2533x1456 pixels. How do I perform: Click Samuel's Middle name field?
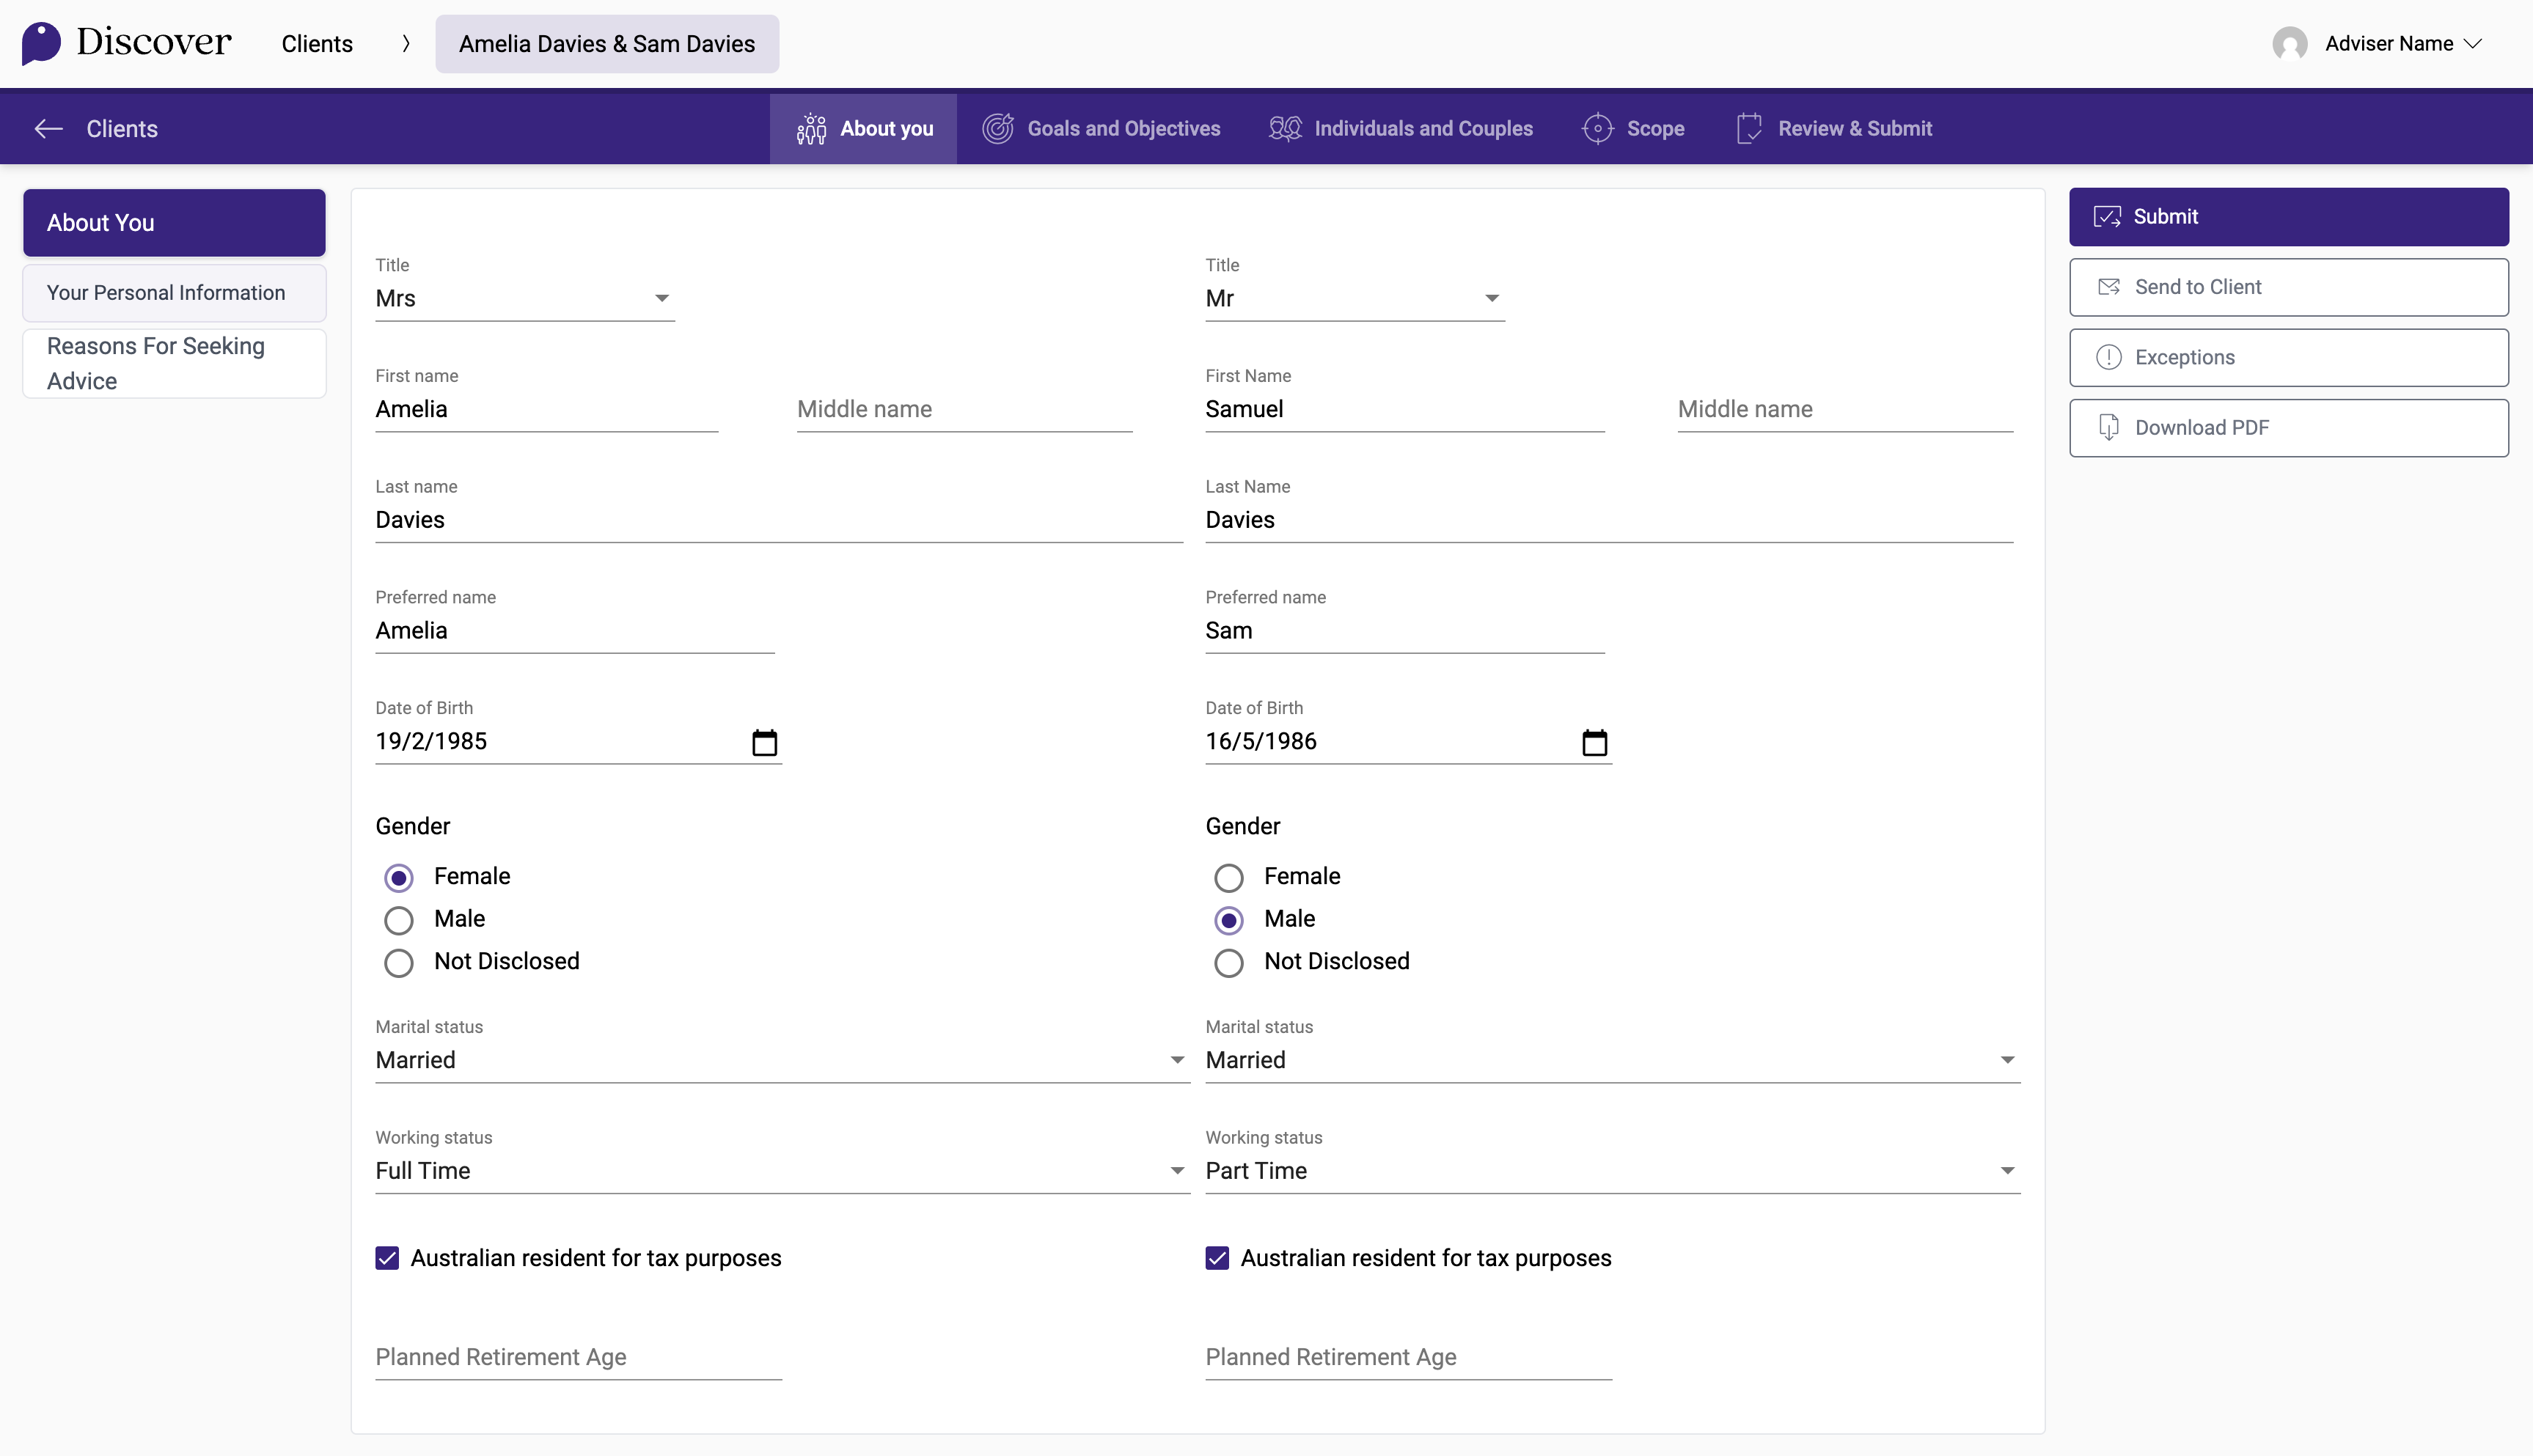(x=1844, y=409)
